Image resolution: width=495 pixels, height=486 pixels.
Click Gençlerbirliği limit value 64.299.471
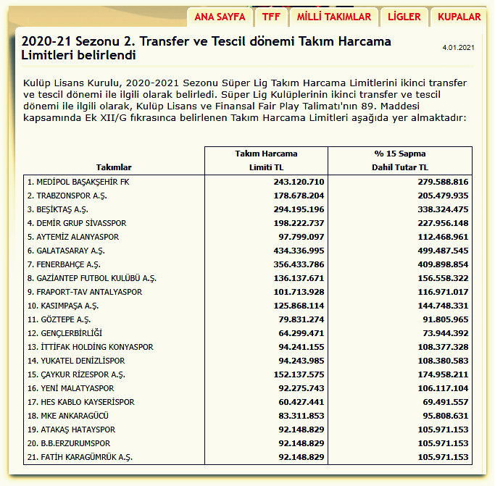pyautogui.click(x=301, y=333)
